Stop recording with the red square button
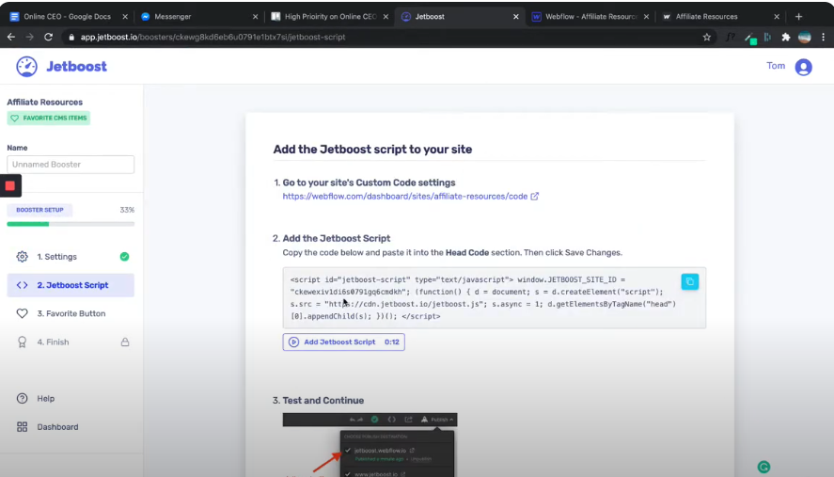The height and width of the screenshot is (477, 834). tap(10, 185)
